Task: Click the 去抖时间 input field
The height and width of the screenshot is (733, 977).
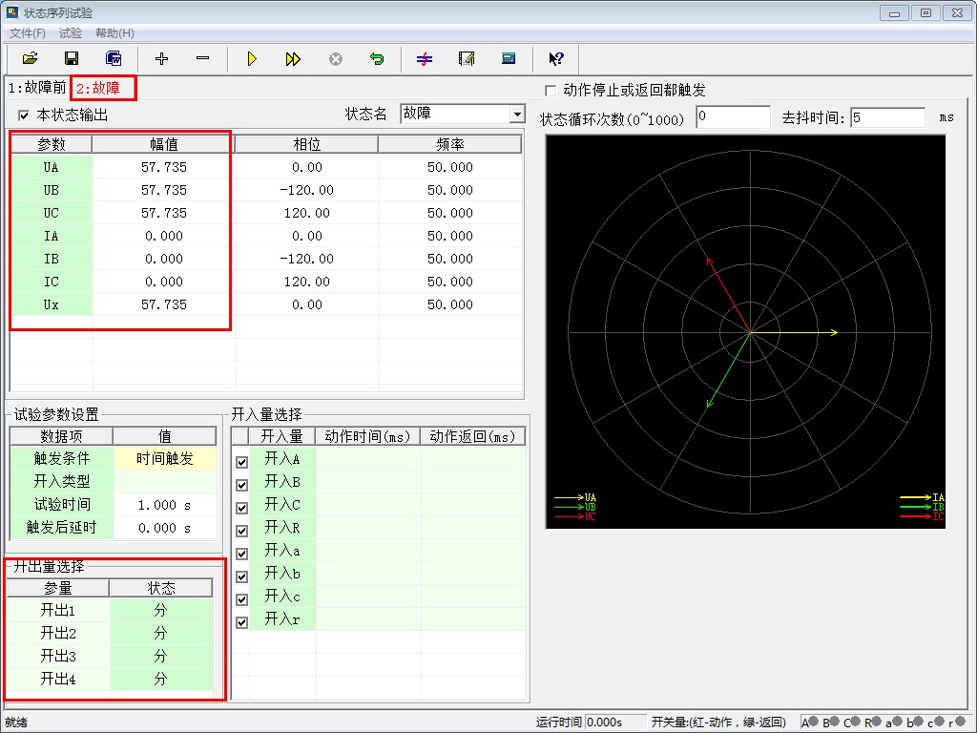Action: [886, 117]
